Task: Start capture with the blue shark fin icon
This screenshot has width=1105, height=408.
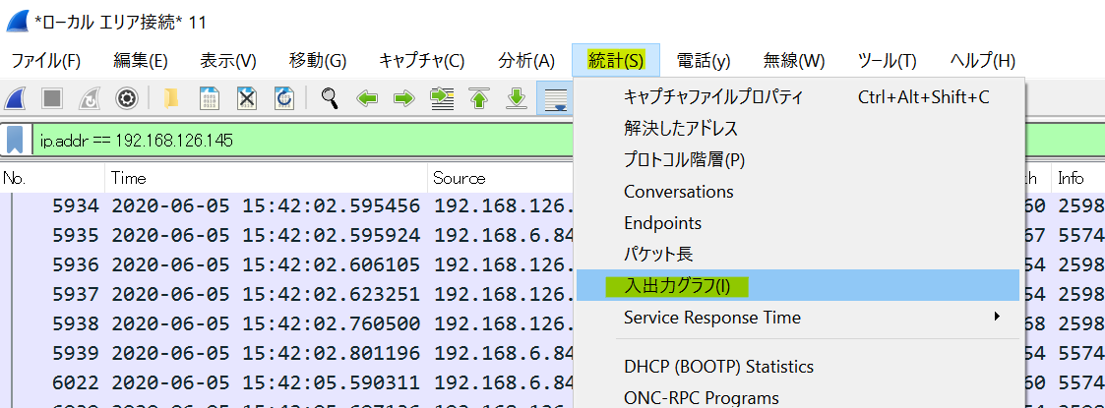Action: coord(17,98)
